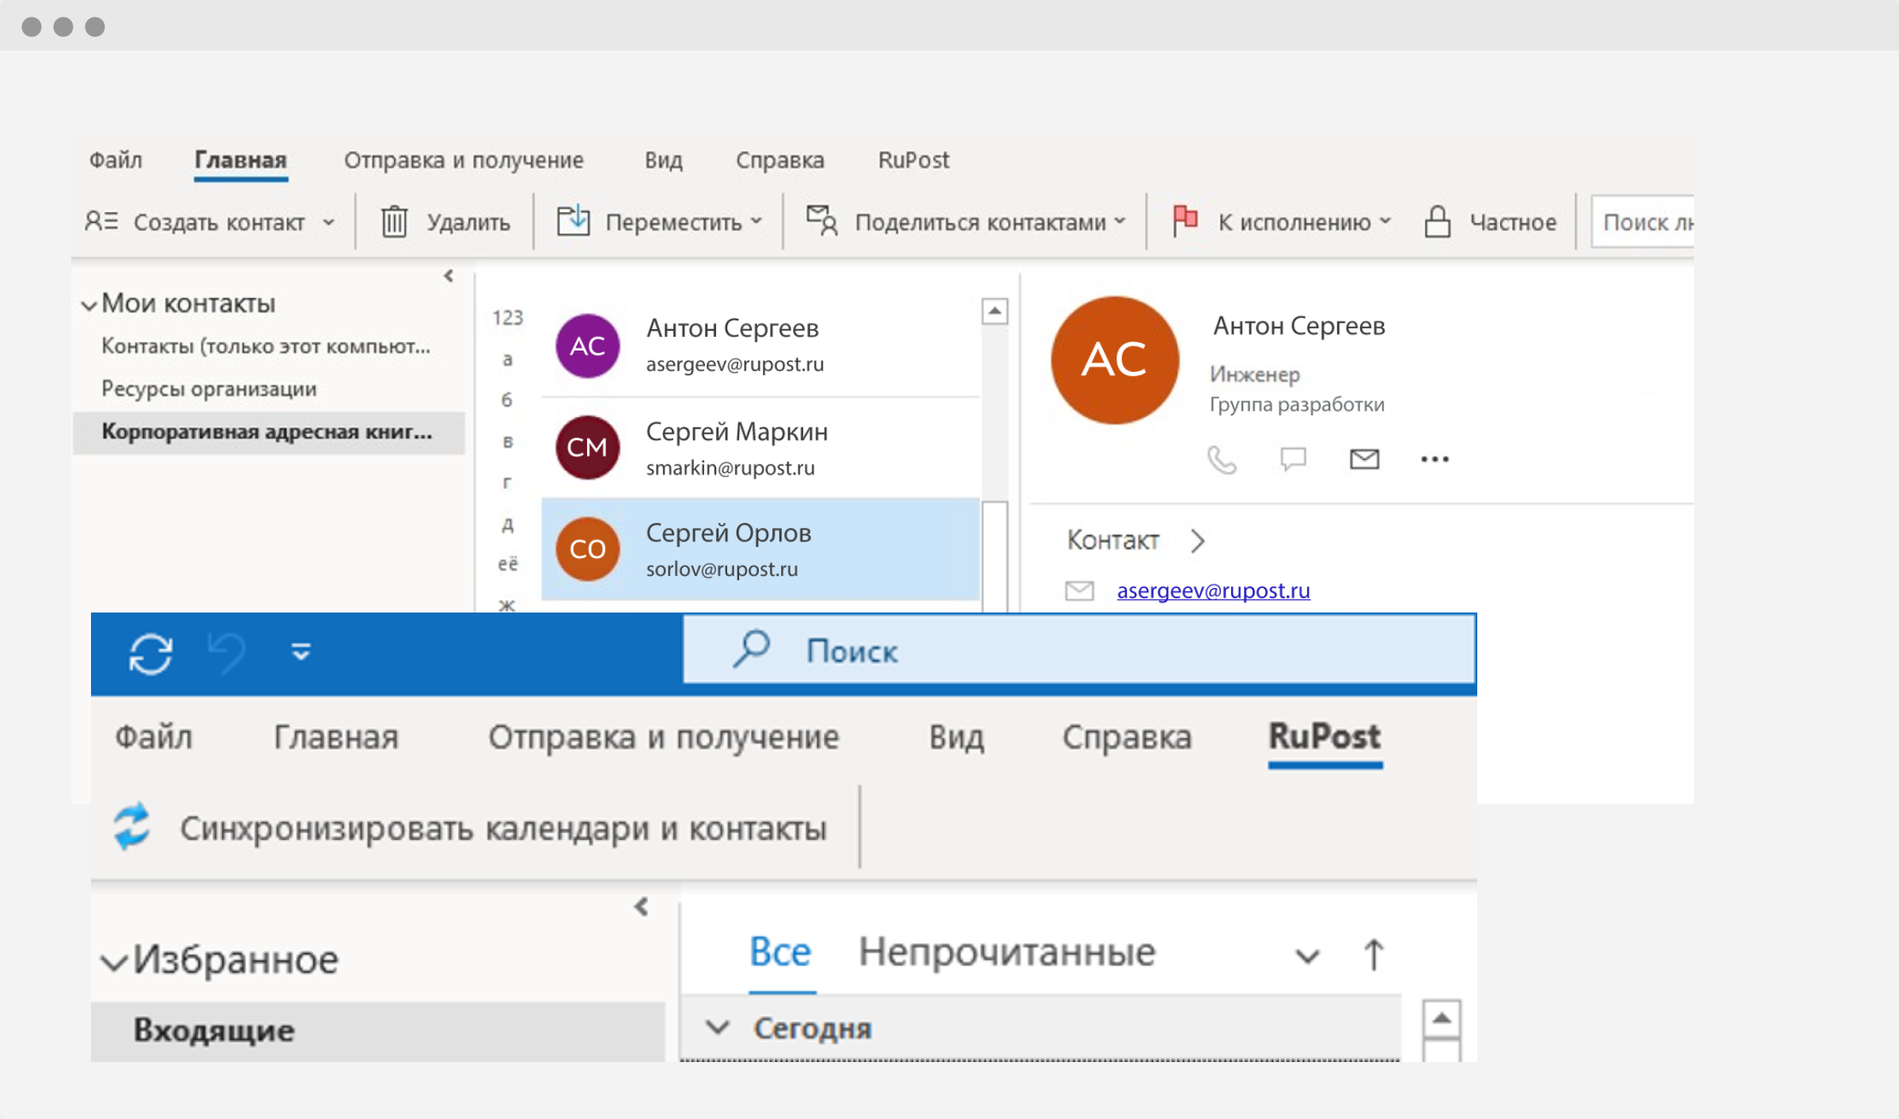Click the send email envelope icon in card
The width and height of the screenshot is (1899, 1119).
(x=1364, y=459)
